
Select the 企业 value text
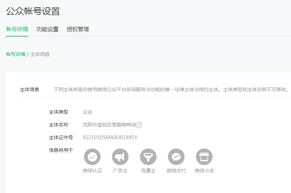point(87,112)
